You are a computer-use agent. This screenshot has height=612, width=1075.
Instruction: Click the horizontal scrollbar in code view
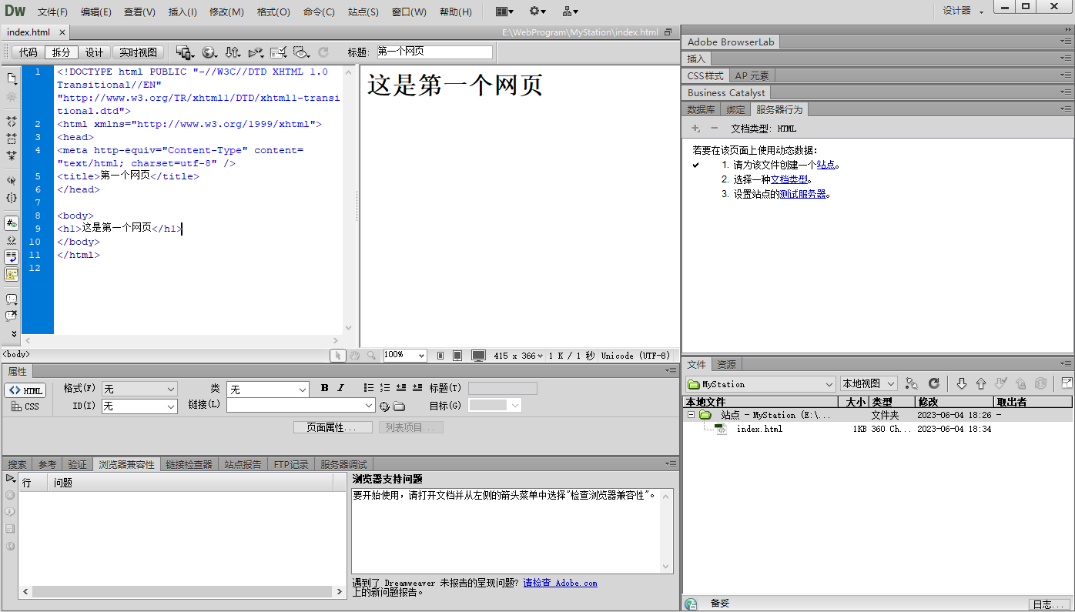coord(181,340)
